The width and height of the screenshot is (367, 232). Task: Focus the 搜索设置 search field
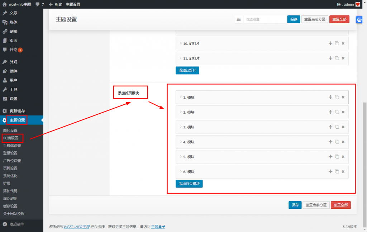click(x=264, y=19)
